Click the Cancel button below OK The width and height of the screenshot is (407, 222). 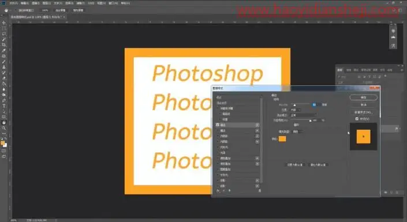click(363, 105)
